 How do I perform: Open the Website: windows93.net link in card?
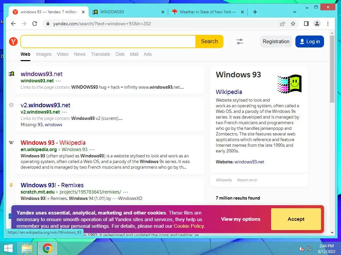[x=249, y=162]
